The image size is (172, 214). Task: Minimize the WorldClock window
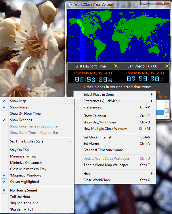(x=145, y=3)
